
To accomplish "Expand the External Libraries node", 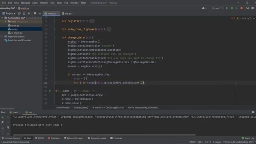I will [2, 36].
